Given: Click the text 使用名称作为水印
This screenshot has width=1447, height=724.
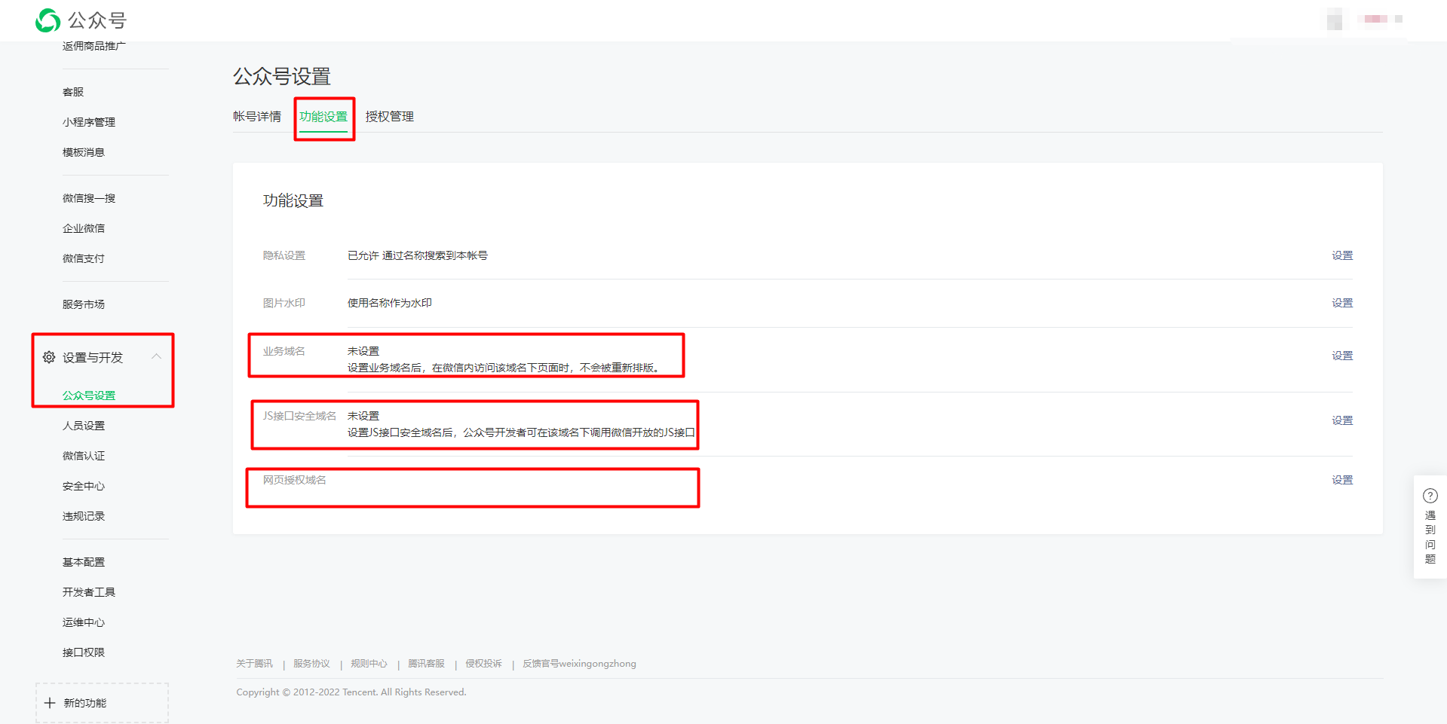Looking at the screenshot, I should pos(390,303).
